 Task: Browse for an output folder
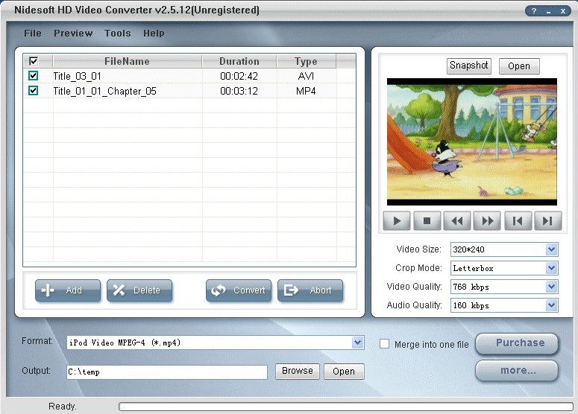[x=297, y=371]
